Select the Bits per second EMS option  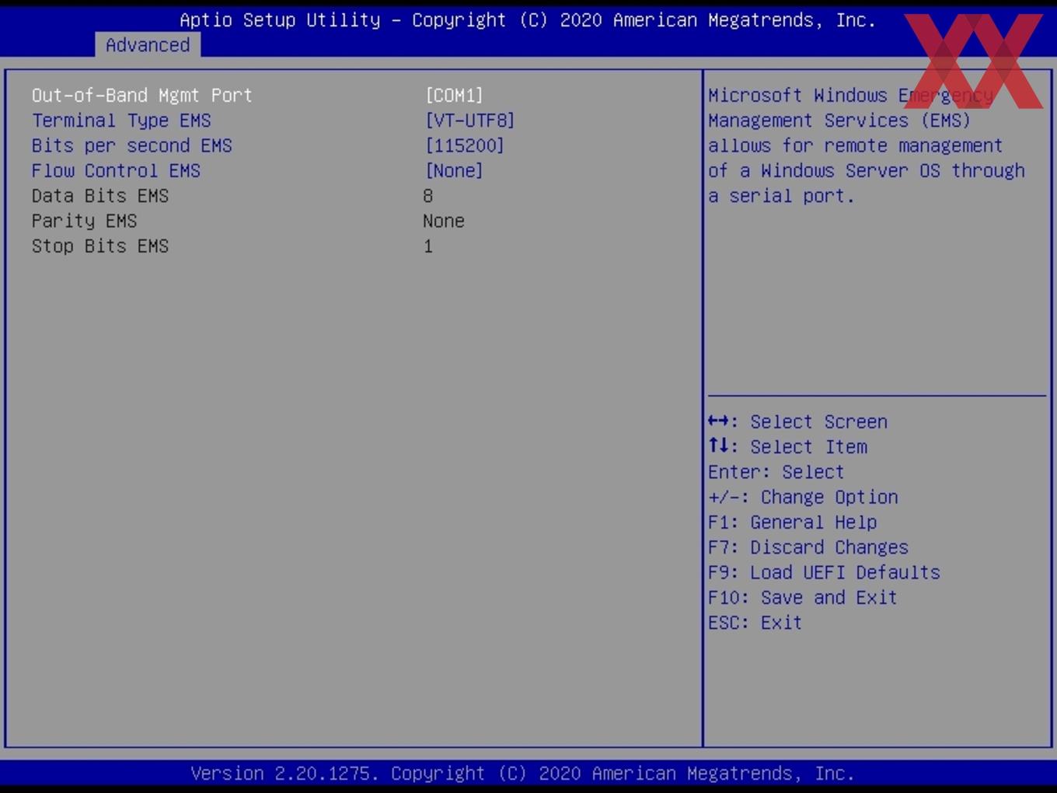pos(131,145)
